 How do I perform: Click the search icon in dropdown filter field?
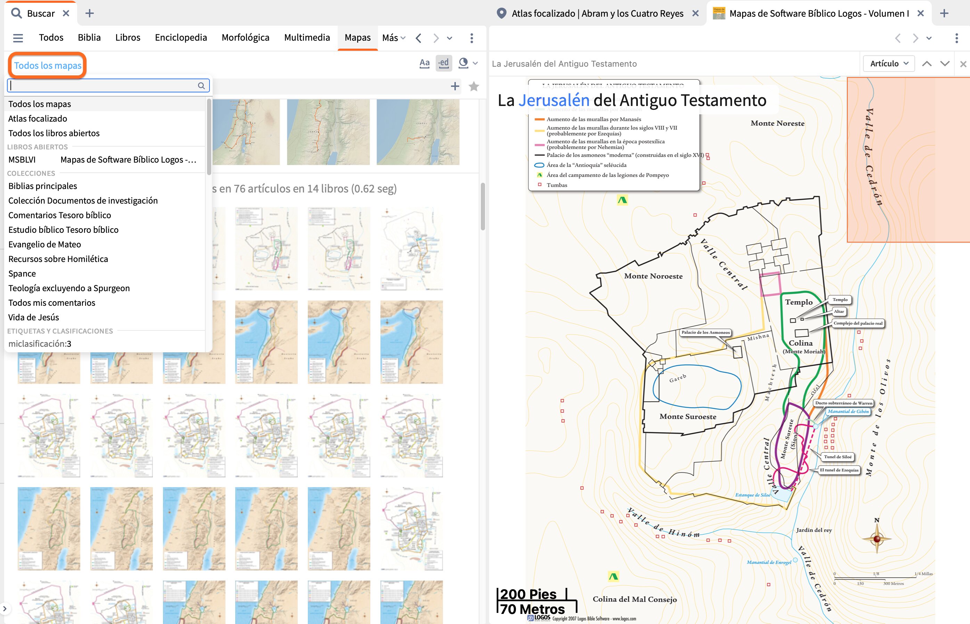pos(201,85)
